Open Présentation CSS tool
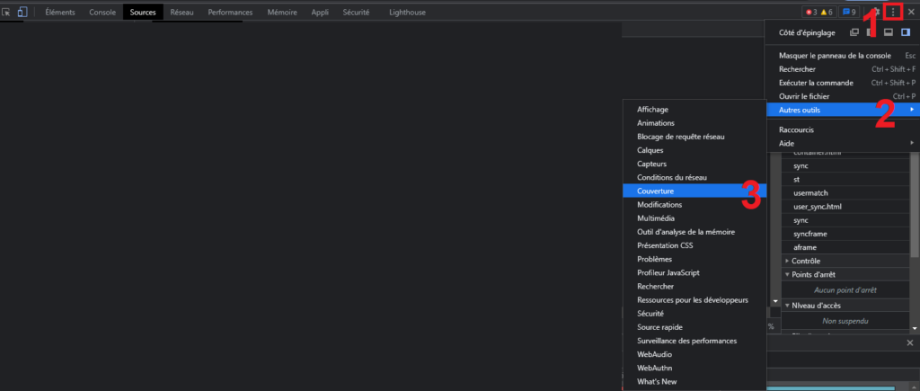This screenshot has height=391, width=920. [x=694, y=245]
